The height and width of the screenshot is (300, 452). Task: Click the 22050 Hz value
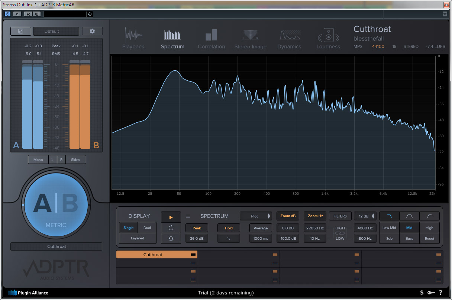[x=315, y=228]
